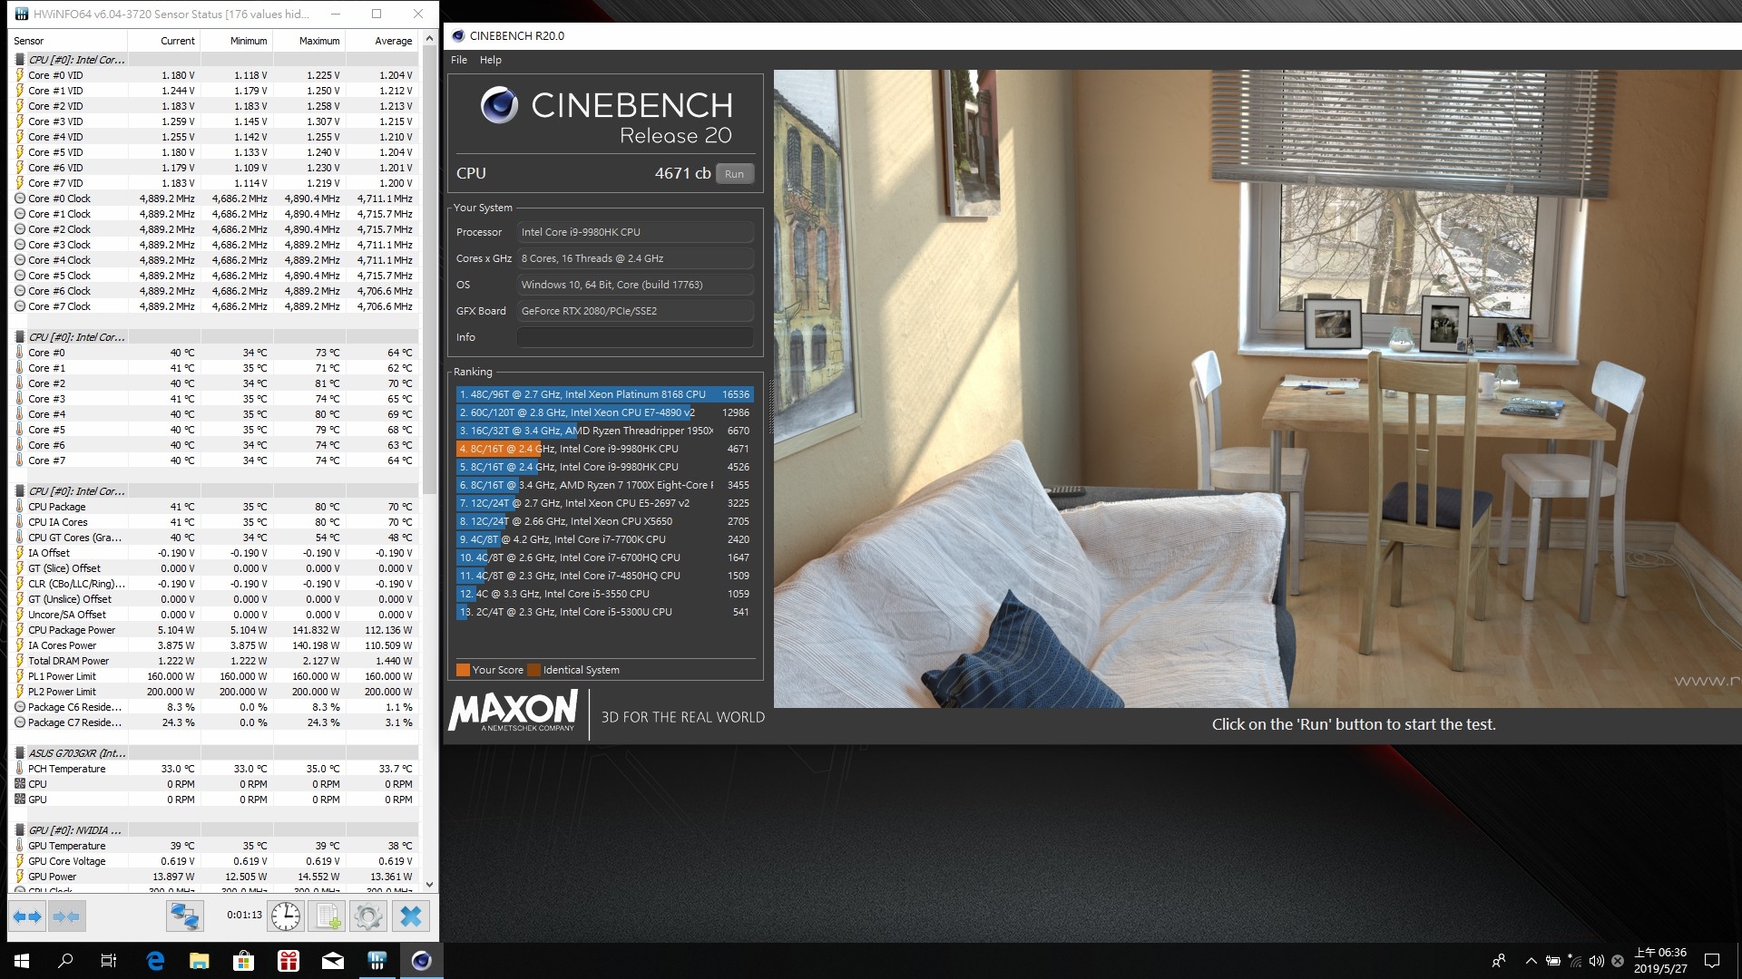
Task: Open File Explorer from the taskbar
Action: click(x=200, y=961)
